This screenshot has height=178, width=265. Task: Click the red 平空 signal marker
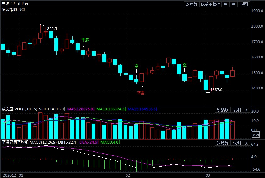coord(141,93)
